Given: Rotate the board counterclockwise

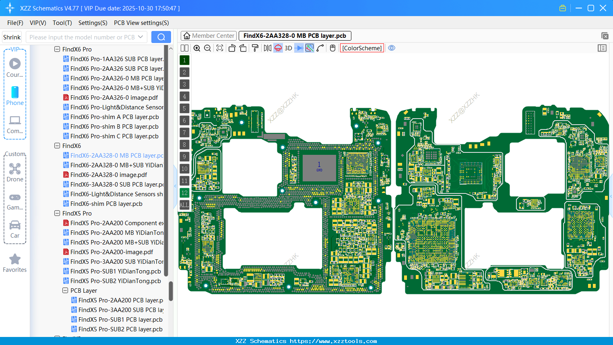Looking at the screenshot, I should coord(232,48).
